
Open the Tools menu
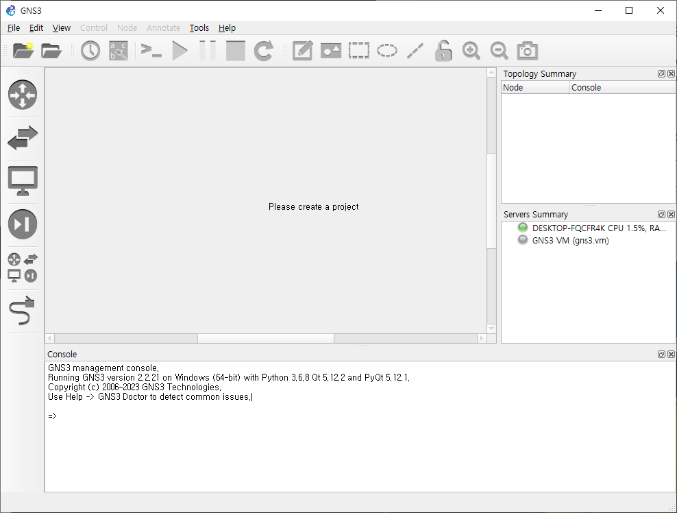(x=199, y=27)
